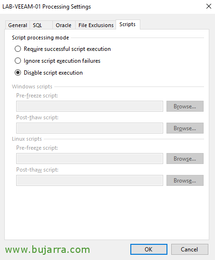The height and width of the screenshot is (260, 215).
Task: Browse for Linux pre-freeze script
Action: tap(185, 159)
